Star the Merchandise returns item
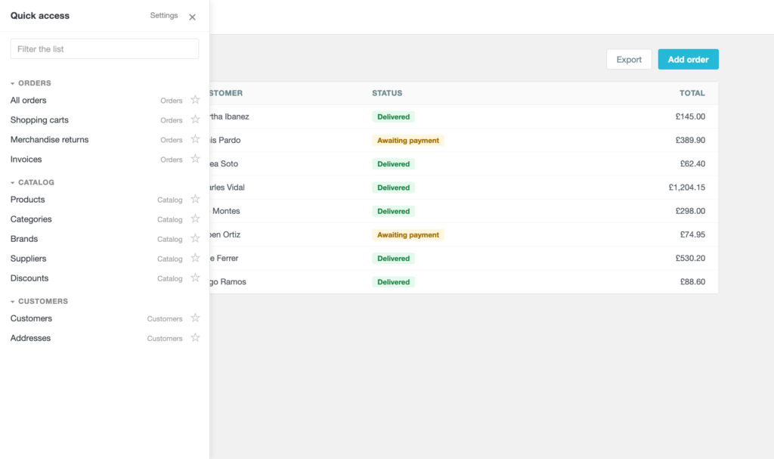The height and width of the screenshot is (459, 774). pos(196,139)
